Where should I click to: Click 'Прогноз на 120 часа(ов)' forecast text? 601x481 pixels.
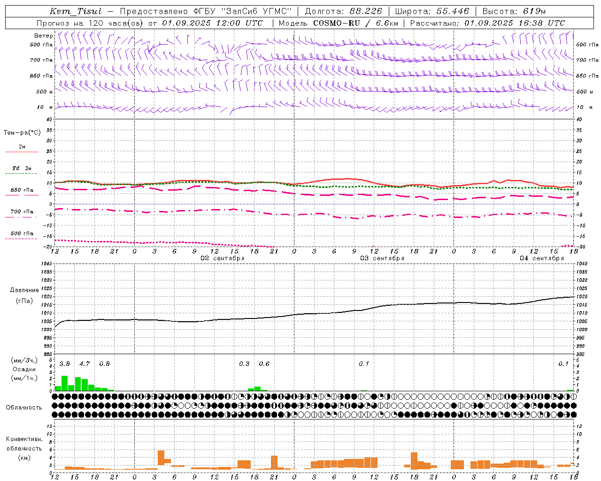90,23
